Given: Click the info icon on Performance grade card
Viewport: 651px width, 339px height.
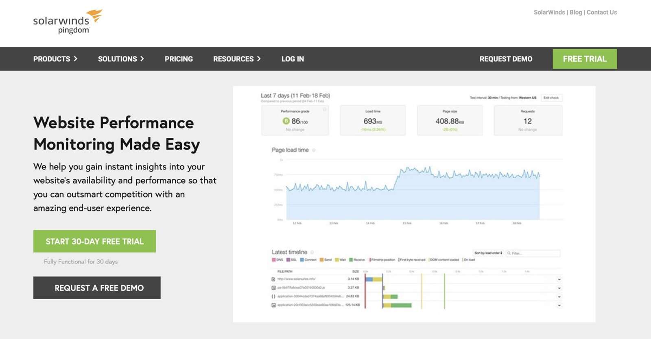Looking at the screenshot, I should click(325, 109).
